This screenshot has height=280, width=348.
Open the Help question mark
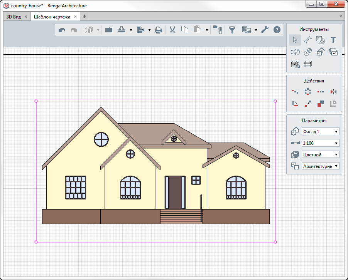[277, 30]
